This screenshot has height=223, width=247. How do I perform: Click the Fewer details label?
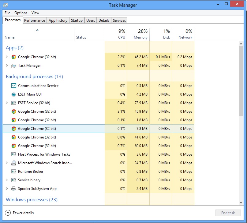click(x=23, y=213)
